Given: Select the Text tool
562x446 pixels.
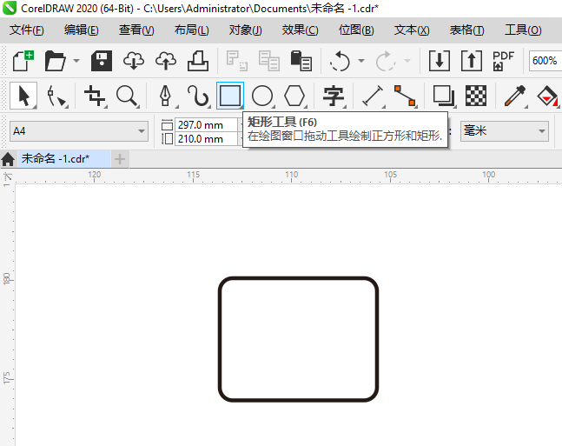Looking at the screenshot, I should 334,96.
